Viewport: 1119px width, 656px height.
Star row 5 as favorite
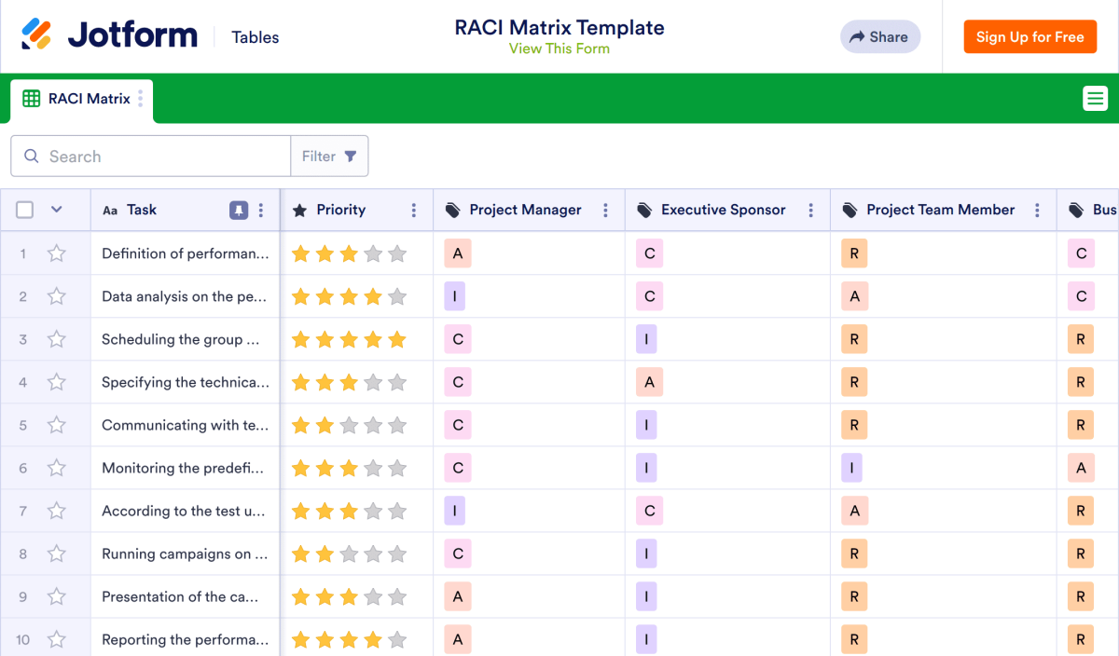pos(57,425)
